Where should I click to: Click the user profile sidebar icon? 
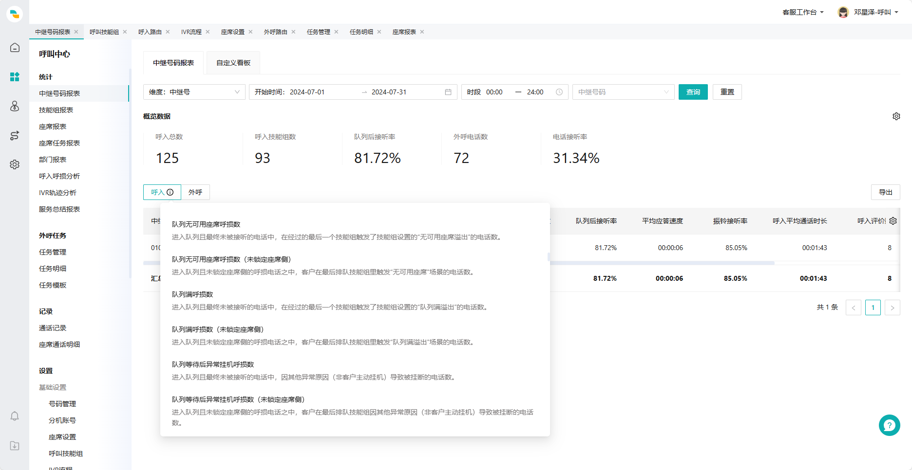click(15, 106)
